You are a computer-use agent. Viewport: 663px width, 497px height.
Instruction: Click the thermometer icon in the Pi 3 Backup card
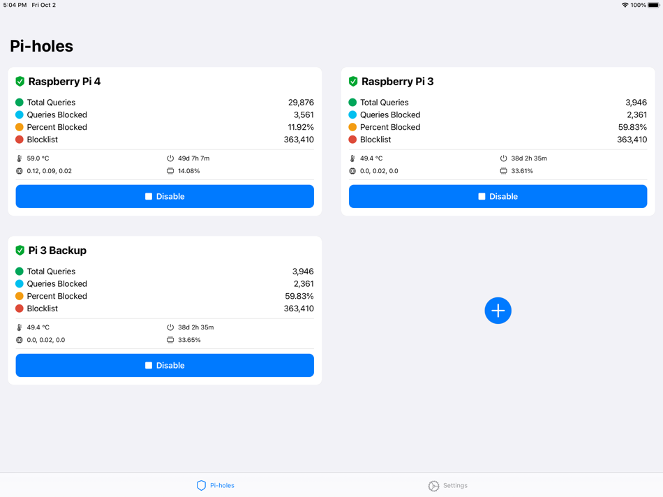(x=19, y=327)
